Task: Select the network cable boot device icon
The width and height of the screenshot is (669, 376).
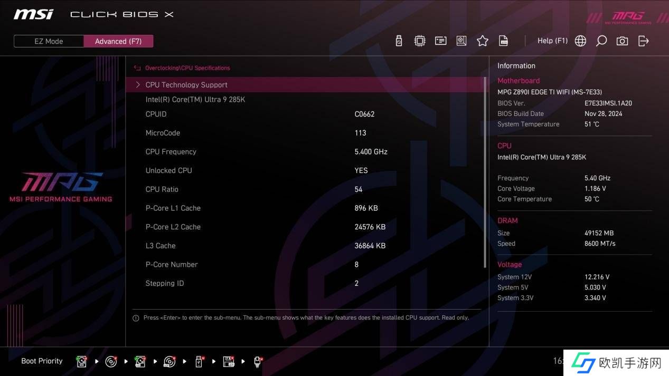Action: pos(258,361)
